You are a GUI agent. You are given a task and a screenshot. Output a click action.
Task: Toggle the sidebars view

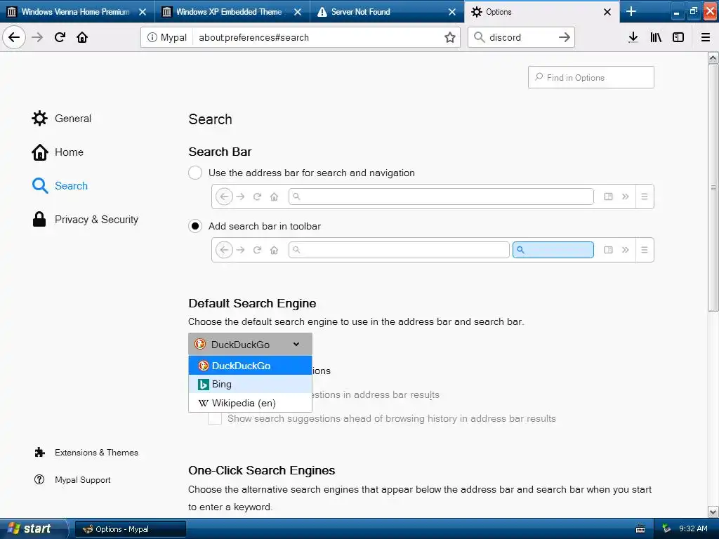[x=678, y=37]
